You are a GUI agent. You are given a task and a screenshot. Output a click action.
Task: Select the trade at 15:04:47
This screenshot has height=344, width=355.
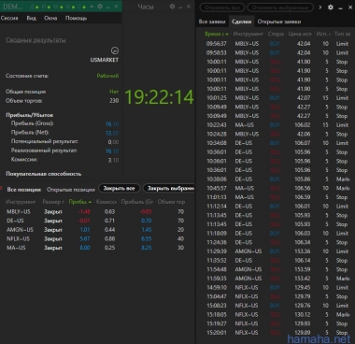click(x=276, y=296)
